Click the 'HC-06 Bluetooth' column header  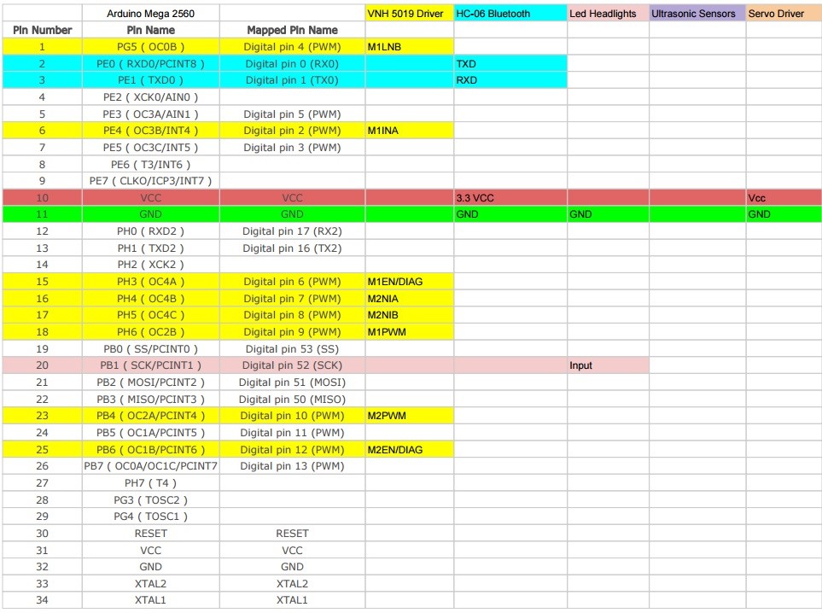[510, 14]
